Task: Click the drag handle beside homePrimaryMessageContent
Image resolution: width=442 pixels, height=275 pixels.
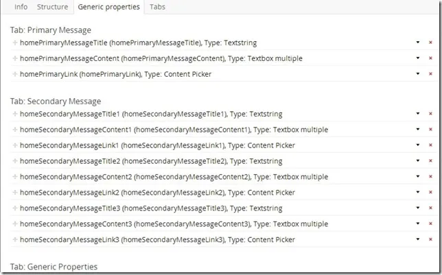Action: point(15,58)
